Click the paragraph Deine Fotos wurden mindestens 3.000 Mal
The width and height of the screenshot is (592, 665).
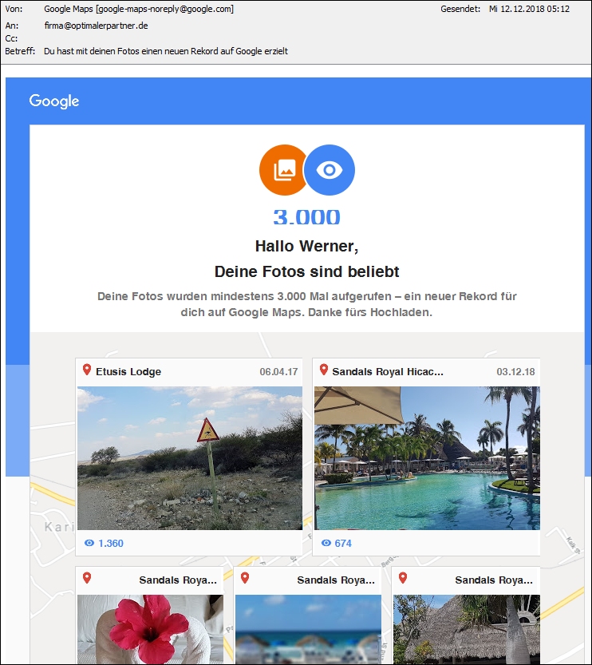pyautogui.click(x=307, y=304)
